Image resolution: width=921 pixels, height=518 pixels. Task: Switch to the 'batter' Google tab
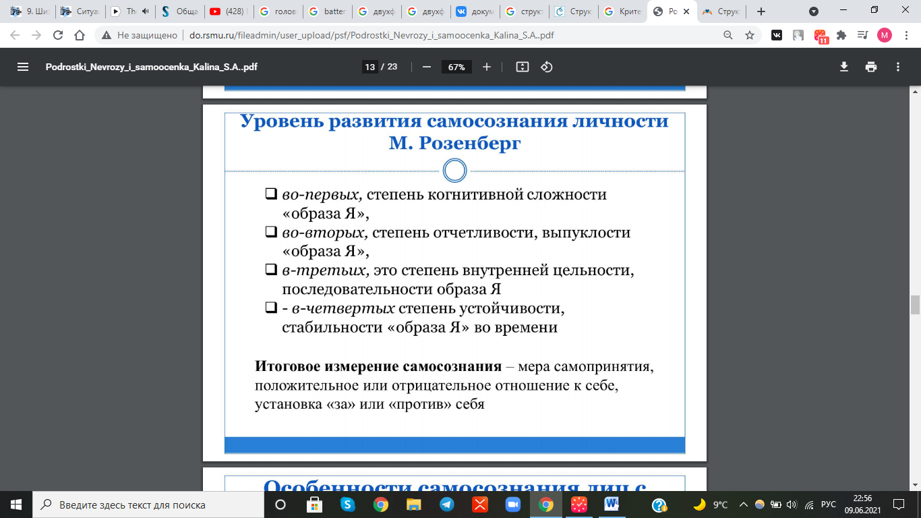[x=327, y=11]
